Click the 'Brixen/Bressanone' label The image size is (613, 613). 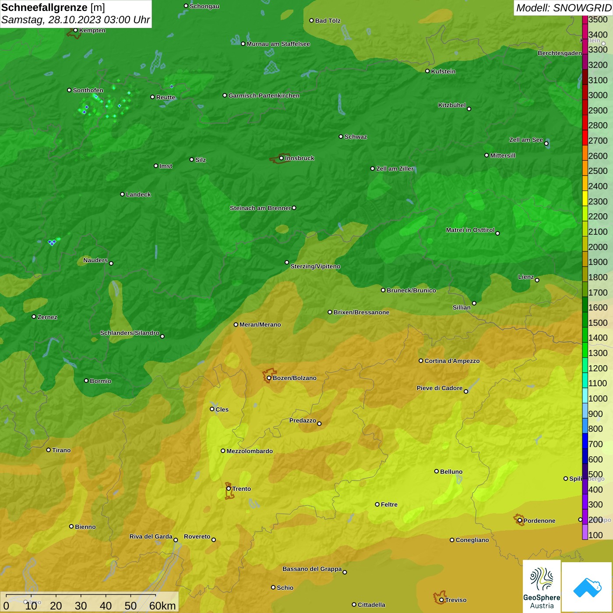click(361, 312)
